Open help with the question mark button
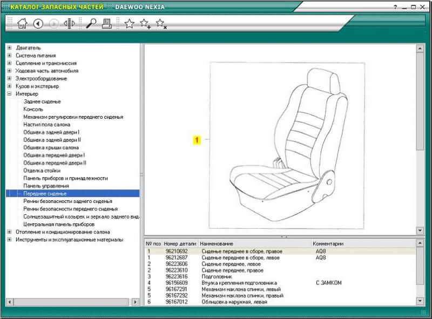 395,7
